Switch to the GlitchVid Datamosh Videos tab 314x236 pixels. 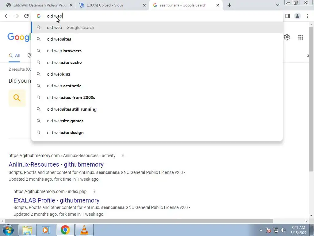[x=39, y=5]
